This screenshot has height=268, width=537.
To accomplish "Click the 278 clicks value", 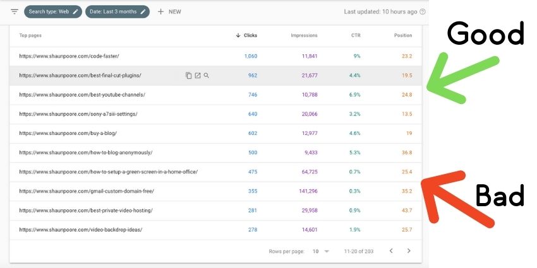I will 253,230.
